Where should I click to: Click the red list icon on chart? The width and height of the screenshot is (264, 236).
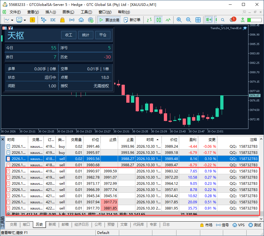pyautogui.click(x=4, y=28)
